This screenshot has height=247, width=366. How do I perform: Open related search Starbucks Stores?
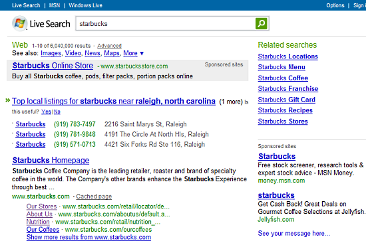(283, 122)
